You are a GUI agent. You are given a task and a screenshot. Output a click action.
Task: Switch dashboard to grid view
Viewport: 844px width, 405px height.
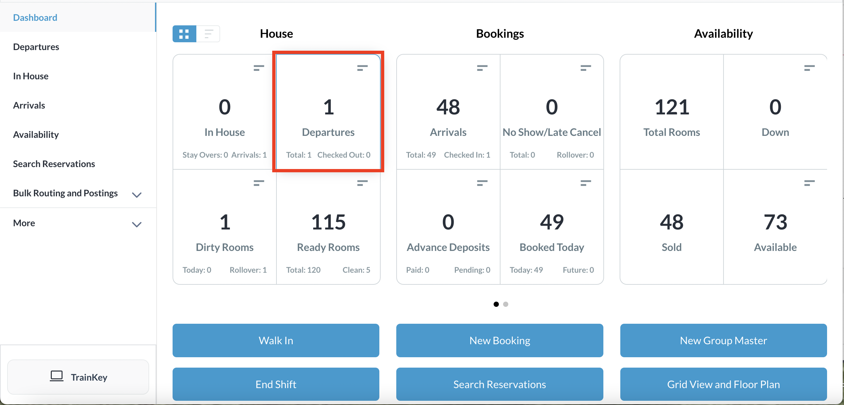pyautogui.click(x=184, y=34)
